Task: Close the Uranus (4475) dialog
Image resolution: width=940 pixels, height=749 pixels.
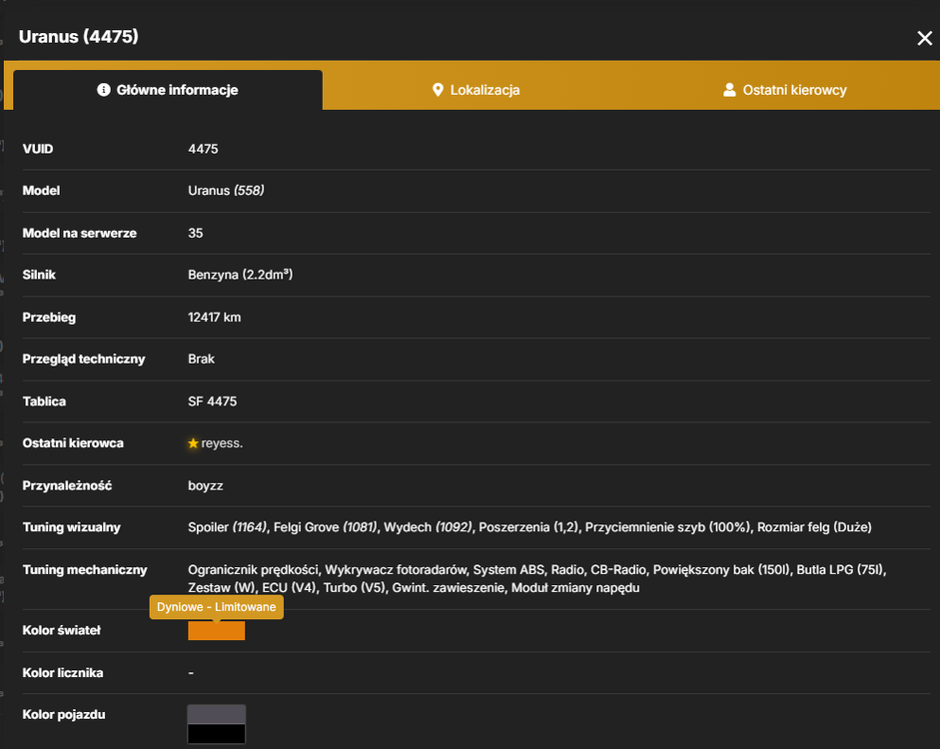Action: (x=924, y=38)
